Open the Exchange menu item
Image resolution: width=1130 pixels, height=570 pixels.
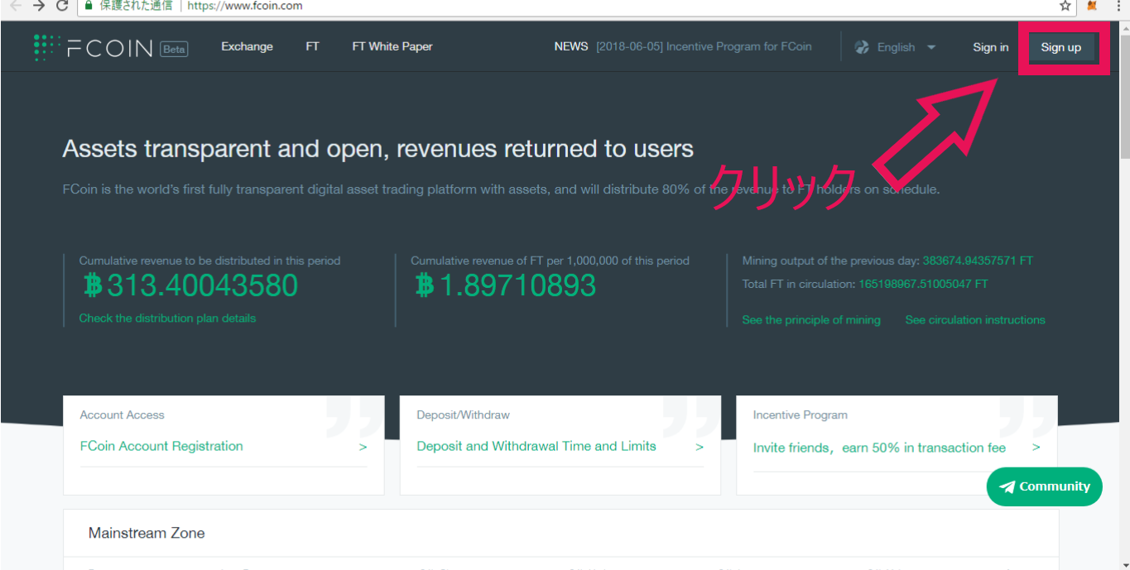[247, 46]
